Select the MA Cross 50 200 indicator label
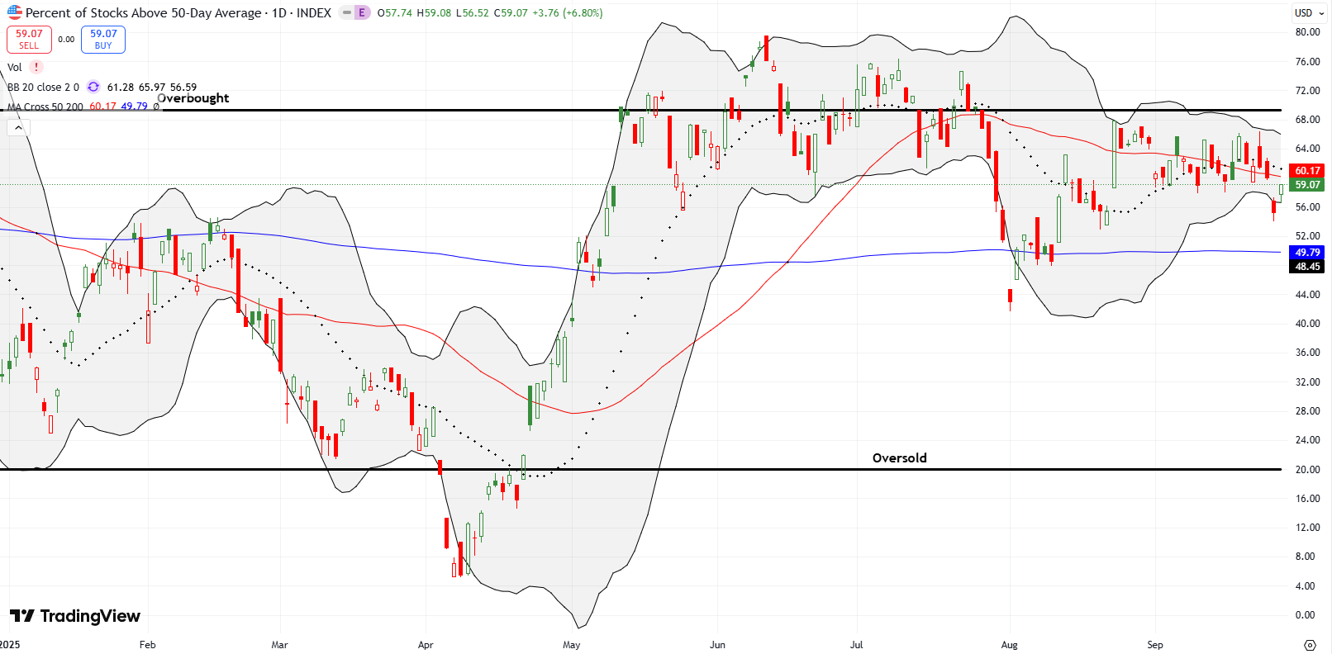 pos(45,107)
